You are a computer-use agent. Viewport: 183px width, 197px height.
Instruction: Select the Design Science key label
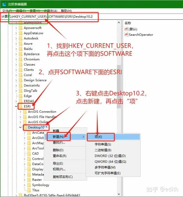[35, 80]
